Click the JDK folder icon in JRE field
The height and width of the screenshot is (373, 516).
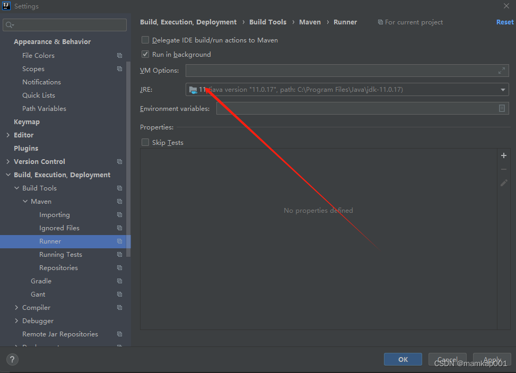click(193, 90)
